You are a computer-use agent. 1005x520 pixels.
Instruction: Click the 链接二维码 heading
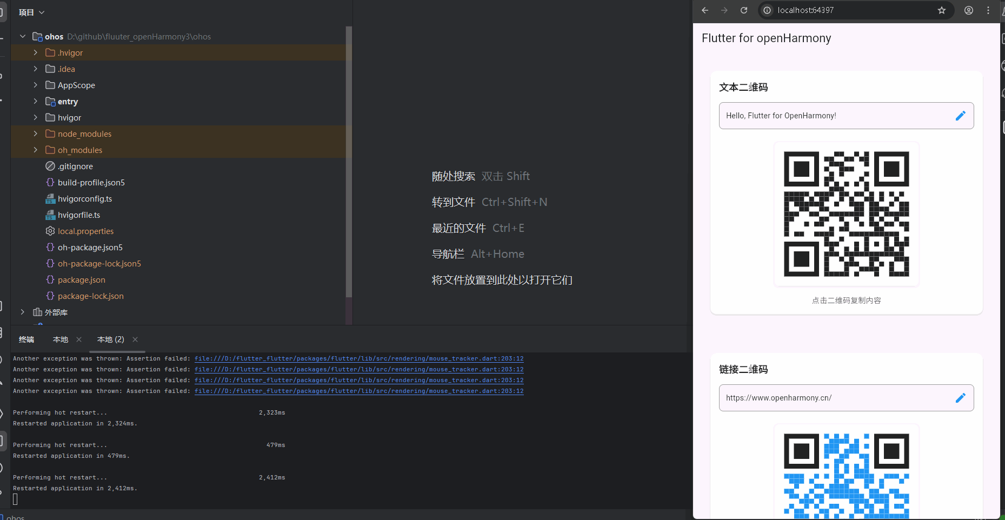[743, 369]
